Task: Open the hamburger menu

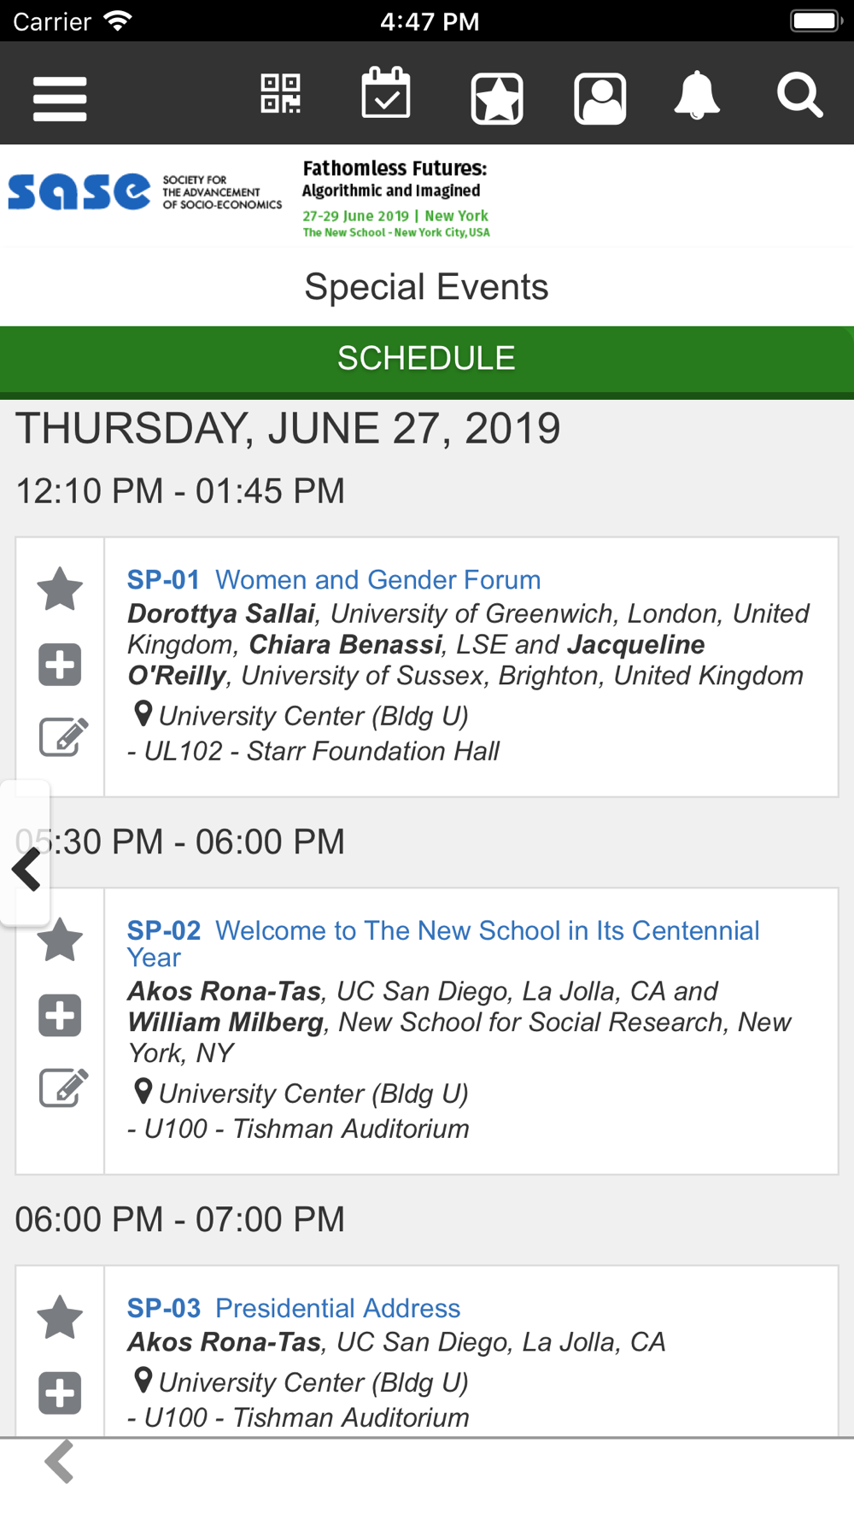Action: point(60,98)
